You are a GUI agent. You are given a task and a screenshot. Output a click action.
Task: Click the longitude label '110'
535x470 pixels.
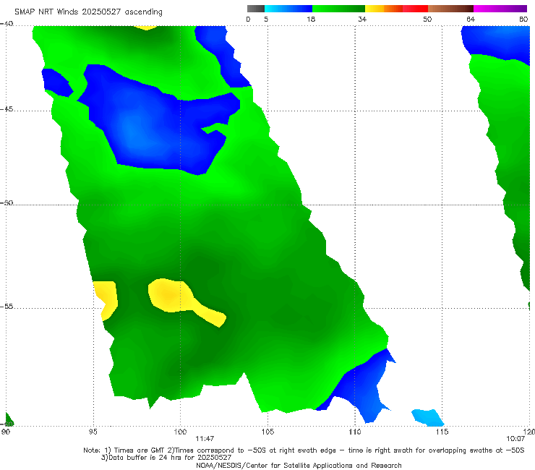[355, 432]
